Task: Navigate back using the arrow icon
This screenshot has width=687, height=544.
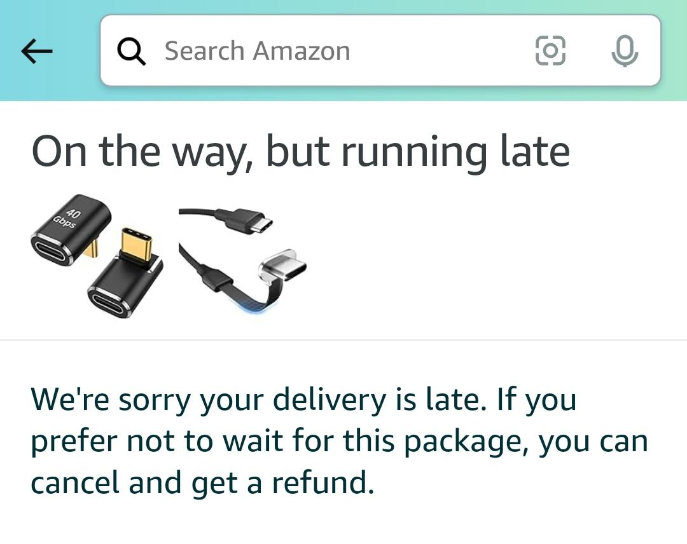Action: click(x=36, y=51)
